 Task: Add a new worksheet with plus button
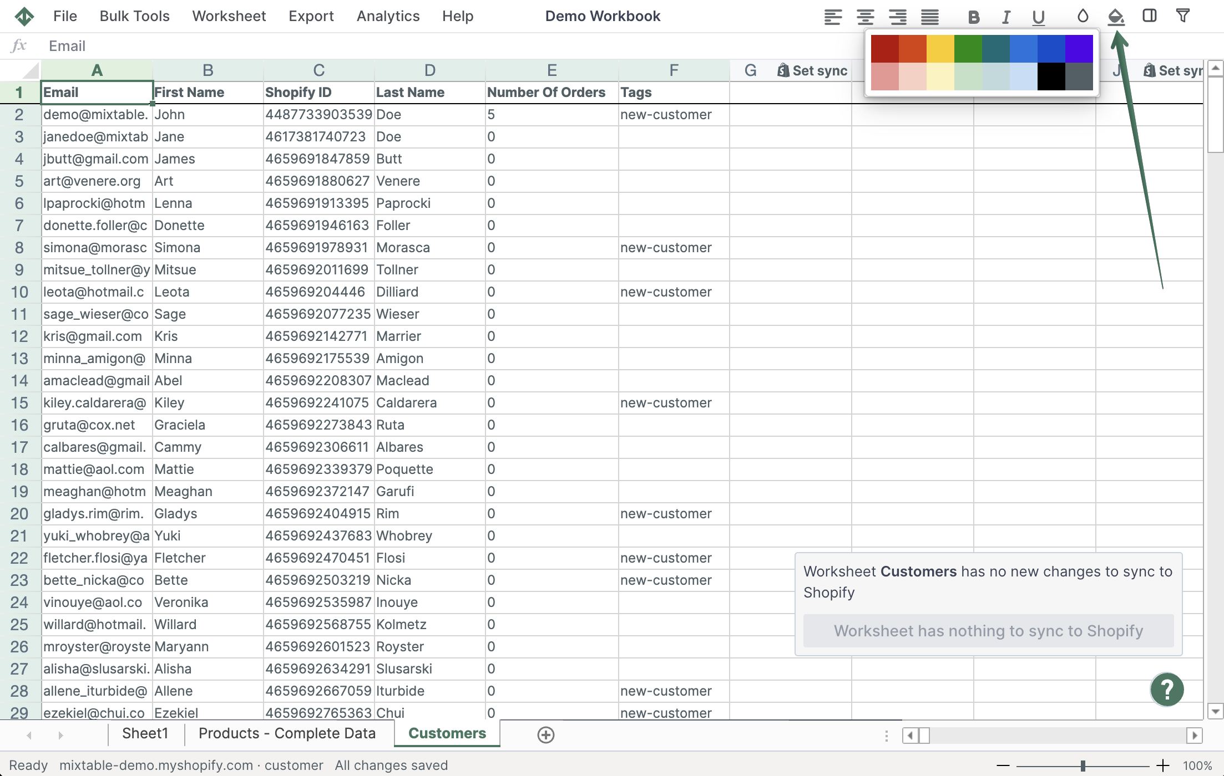[545, 734]
